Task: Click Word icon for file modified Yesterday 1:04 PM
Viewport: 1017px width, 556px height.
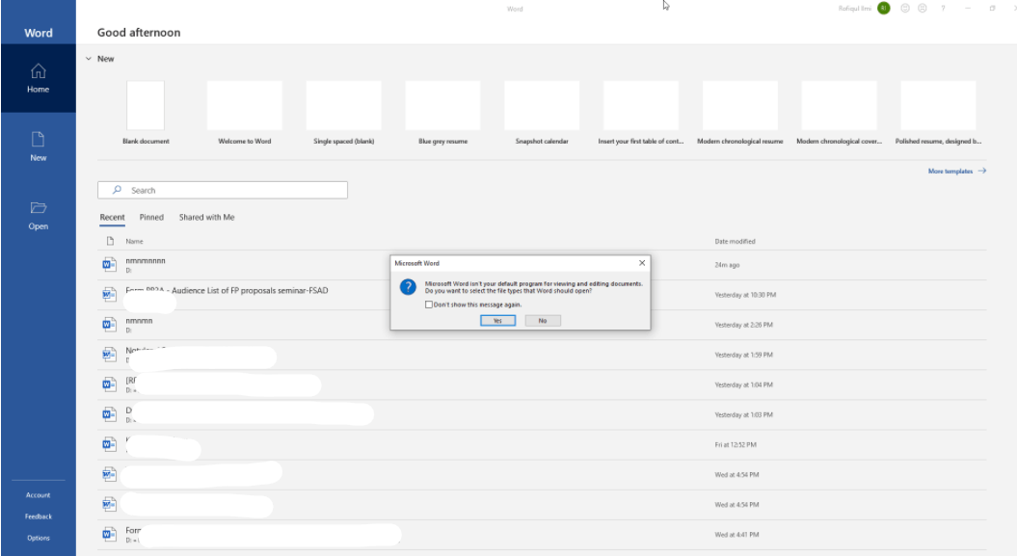Action: coord(109,384)
